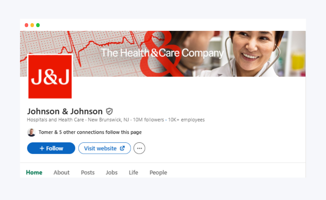Viewport: 326px width, 200px height.
Task: Select the Home tab
Action: (34, 172)
